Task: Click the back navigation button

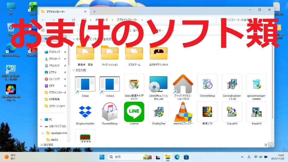Action: pos(43,20)
